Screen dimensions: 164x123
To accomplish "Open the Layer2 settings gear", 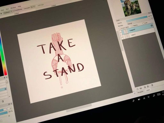I will click(152, 26).
